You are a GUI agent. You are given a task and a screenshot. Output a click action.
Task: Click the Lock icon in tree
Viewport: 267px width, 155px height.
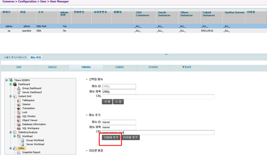click(x=19, y=112)
